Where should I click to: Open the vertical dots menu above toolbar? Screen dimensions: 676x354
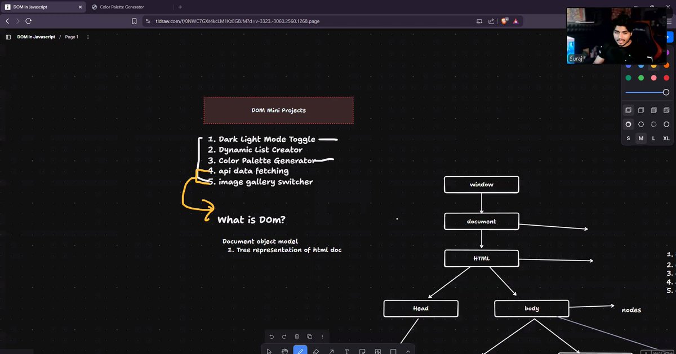pyautogui.click(x=323, y=336)
